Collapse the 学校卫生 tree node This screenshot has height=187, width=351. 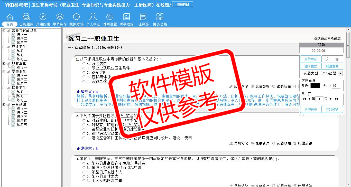[x=4, y=71]
